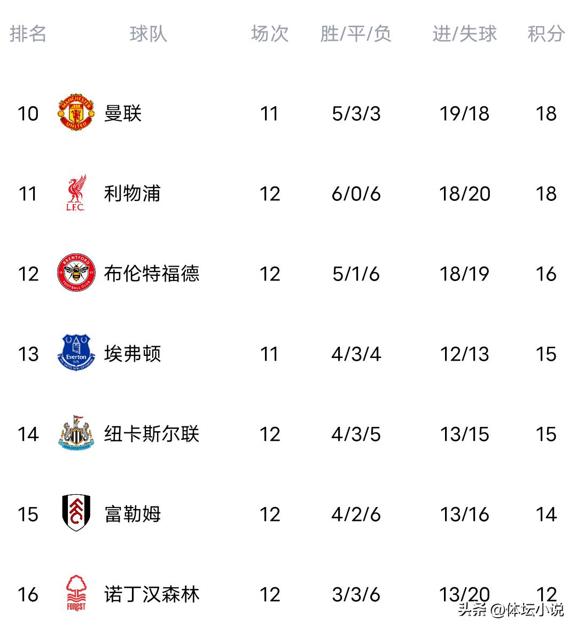
Task: Tap Fulham's 14 points value
Action: (545, 514)
